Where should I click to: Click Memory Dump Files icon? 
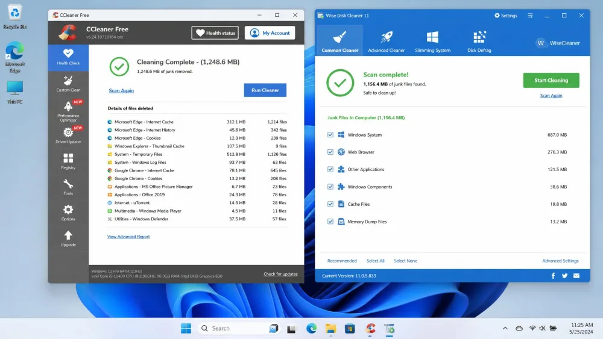tap(341, 222)
